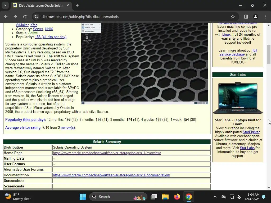This screenshot has height=203, width=271.
Task: Click the Solaris desktop screenshot
Action: click(145, 64)
